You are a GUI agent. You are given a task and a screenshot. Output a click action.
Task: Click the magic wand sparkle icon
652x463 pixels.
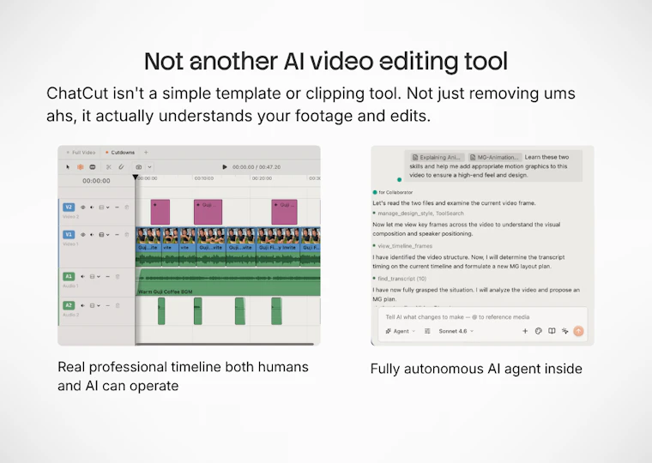pyautogui.click(x=565, y=331)
